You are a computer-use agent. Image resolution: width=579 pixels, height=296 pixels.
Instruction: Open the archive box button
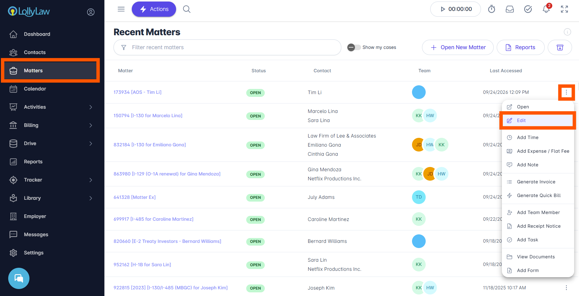point(560,47)
